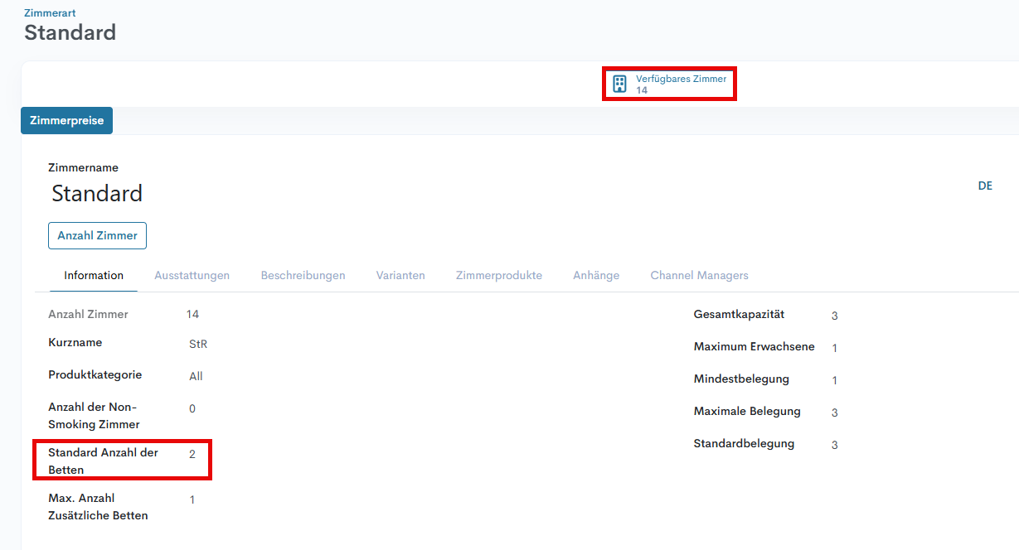The image size is (1019, 550).
Task: Select the Produktkategorie value All
Action: tap(196, 376)
